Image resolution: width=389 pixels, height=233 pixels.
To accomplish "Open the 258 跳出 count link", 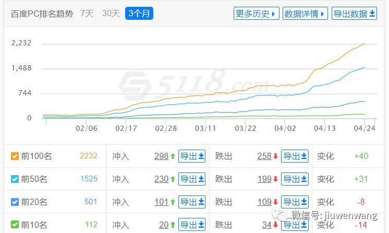I will 264,156.
